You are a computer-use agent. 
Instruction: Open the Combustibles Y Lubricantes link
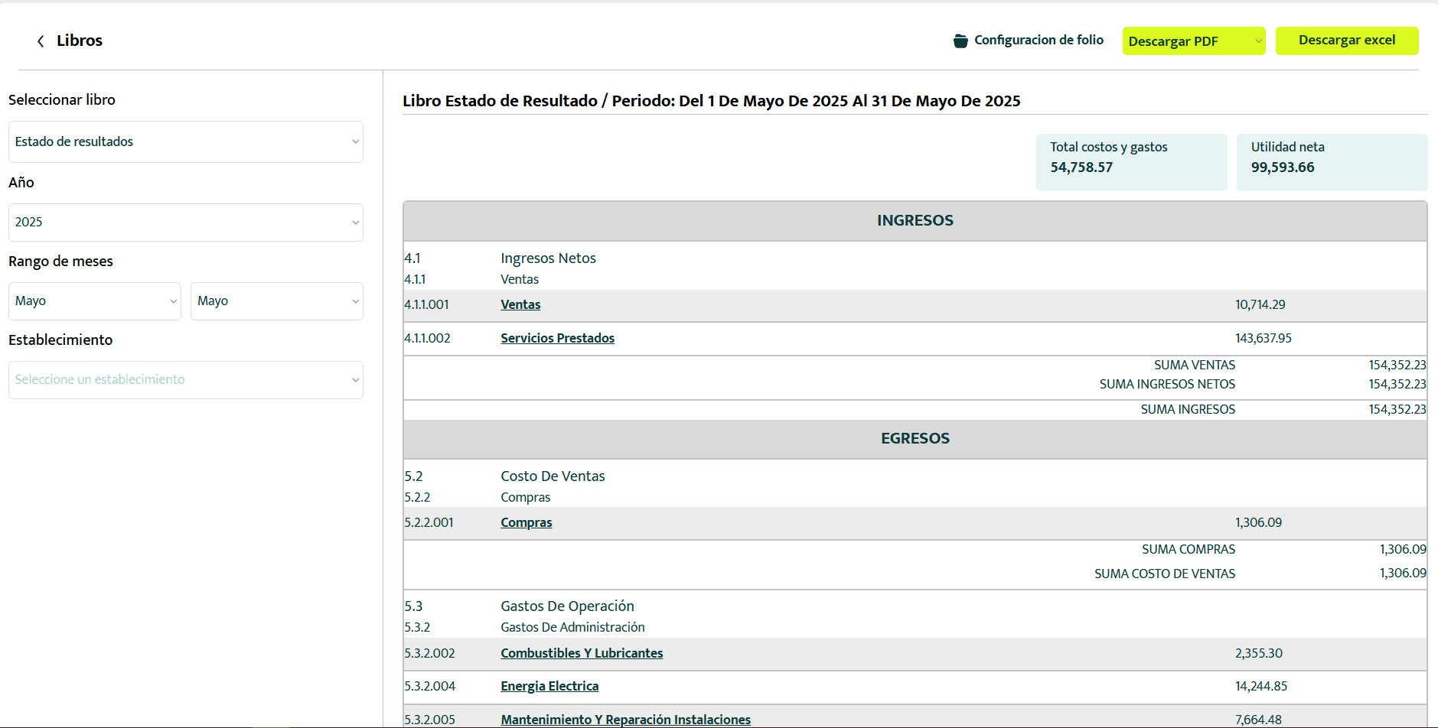(582, 653)
